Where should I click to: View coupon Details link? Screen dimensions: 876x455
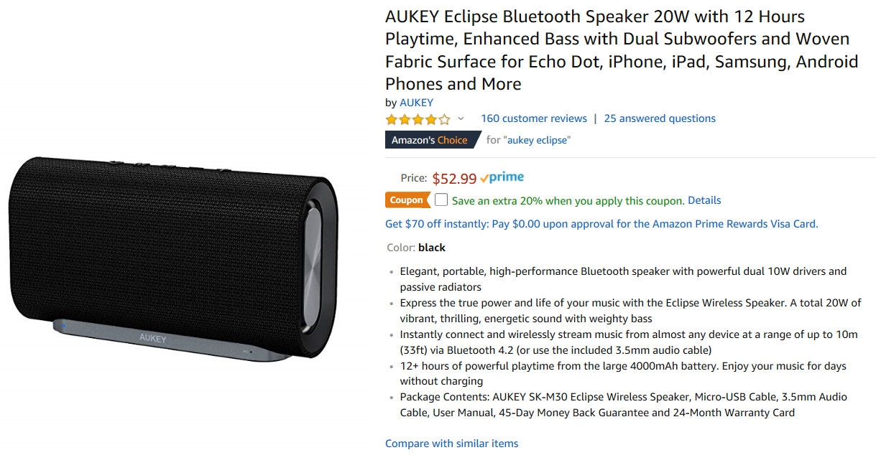point(704,200)
